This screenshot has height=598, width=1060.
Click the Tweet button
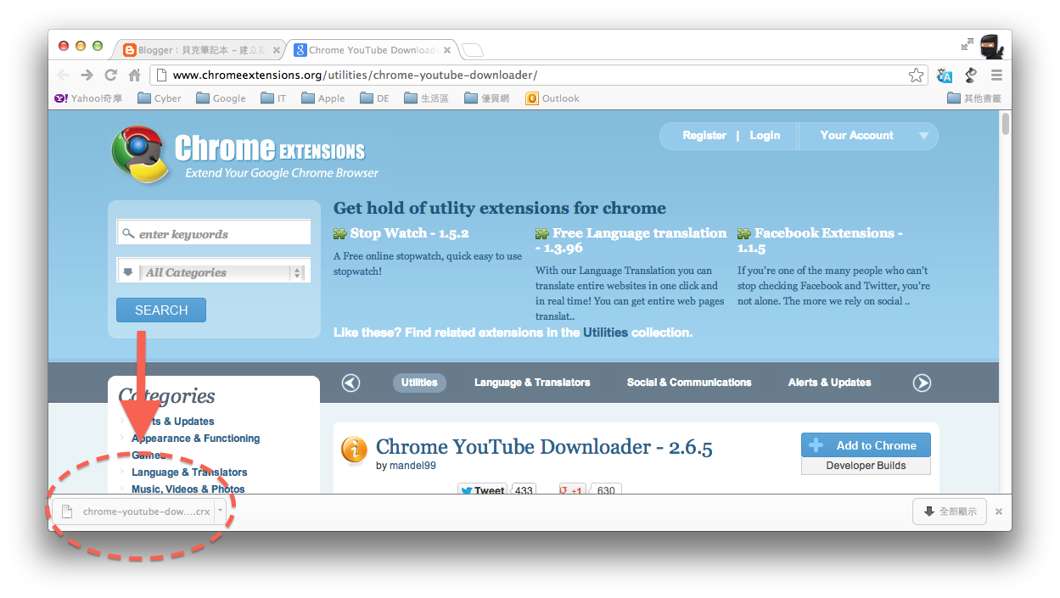click(x=483, y=489)
